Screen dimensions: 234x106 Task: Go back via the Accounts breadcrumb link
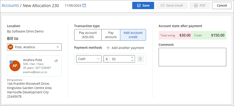click(10, 6)
